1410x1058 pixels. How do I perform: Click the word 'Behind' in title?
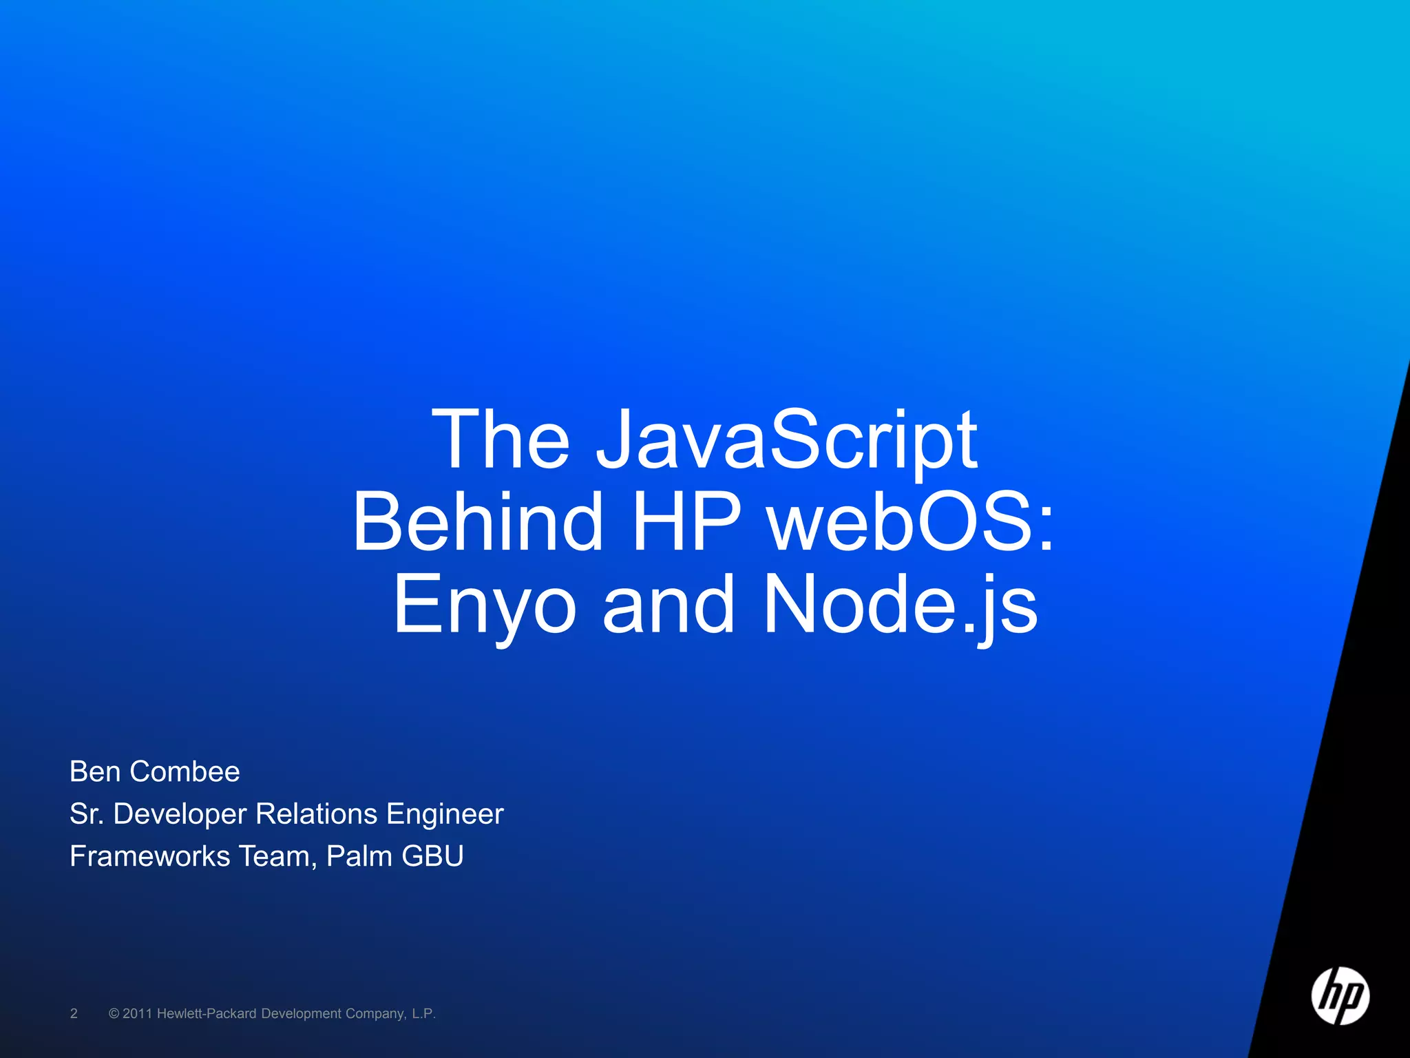pyautogui.click(x=478, y=521)
